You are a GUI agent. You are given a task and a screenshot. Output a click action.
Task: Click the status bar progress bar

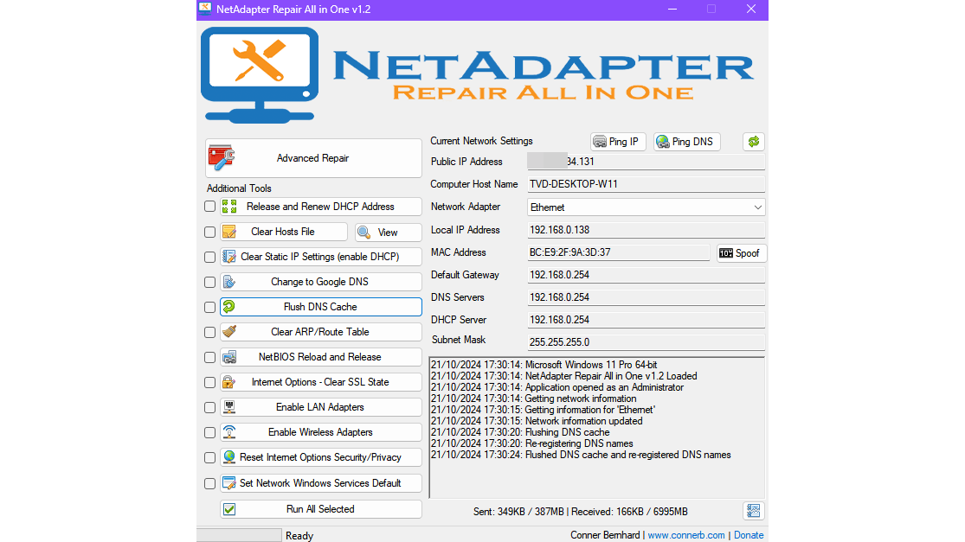pyautogui.click(x=239, y=535)
